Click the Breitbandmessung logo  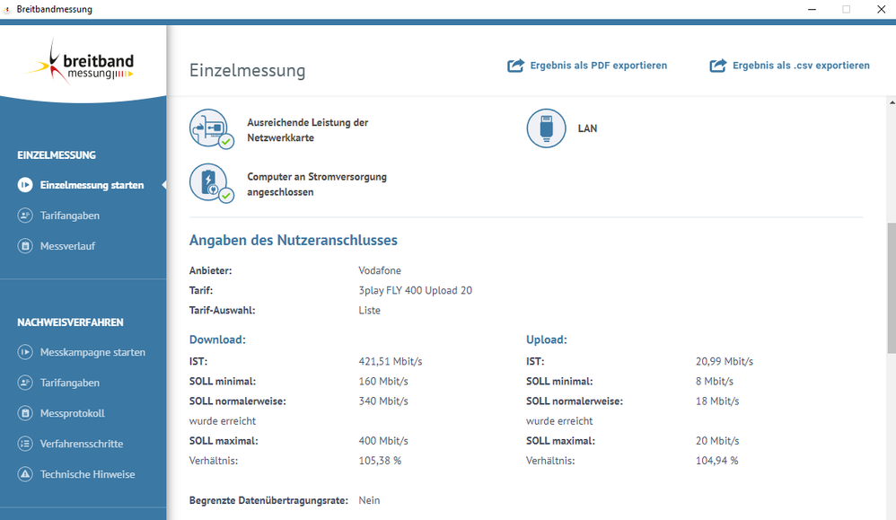[x=80, y=62]
